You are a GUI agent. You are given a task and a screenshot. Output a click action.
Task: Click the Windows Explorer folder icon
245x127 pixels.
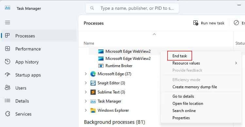(93, 110)
